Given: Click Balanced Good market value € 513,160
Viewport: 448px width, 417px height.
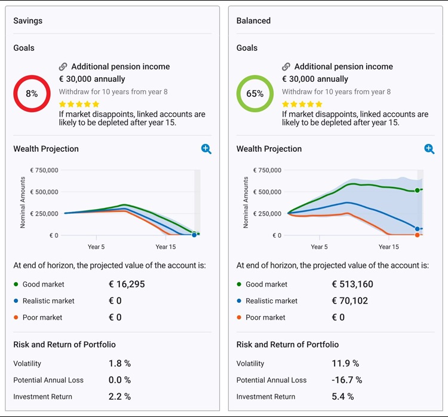Looking at the screenshot, I should pyautogui.click(x=357, y=284).
